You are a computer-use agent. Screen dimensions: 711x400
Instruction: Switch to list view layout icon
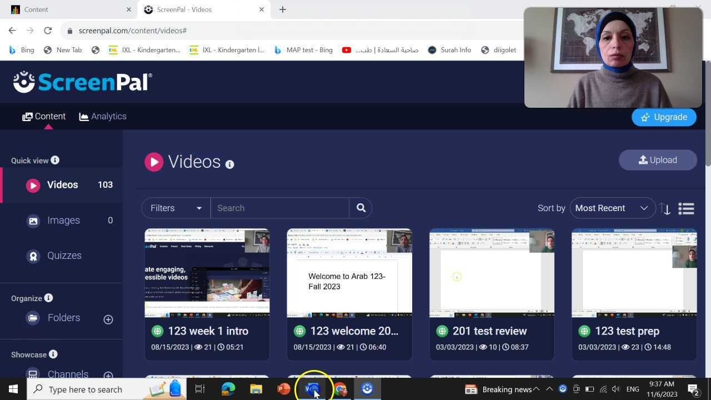point(686,208)
